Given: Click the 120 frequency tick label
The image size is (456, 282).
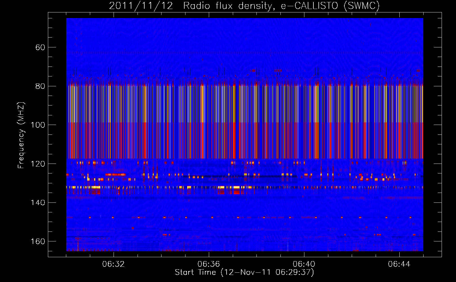Looking at the screenshot, I should [x=38, y=164].
